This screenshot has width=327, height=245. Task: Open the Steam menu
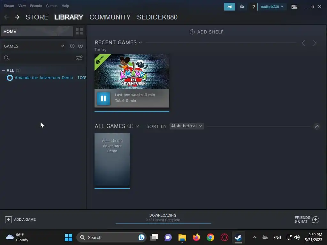[9, 6]
